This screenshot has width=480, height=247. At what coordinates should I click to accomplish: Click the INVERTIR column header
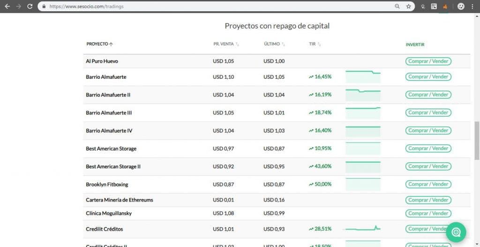[415, 45]
